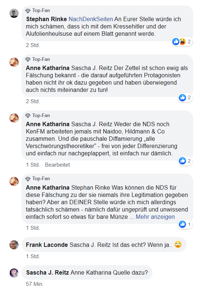Open Anne Katharina's avatar on 'Fälschung bekannt' comment
Image resolution: width=205 pixels, height=291 pixels.
click(x=14, y=62)
